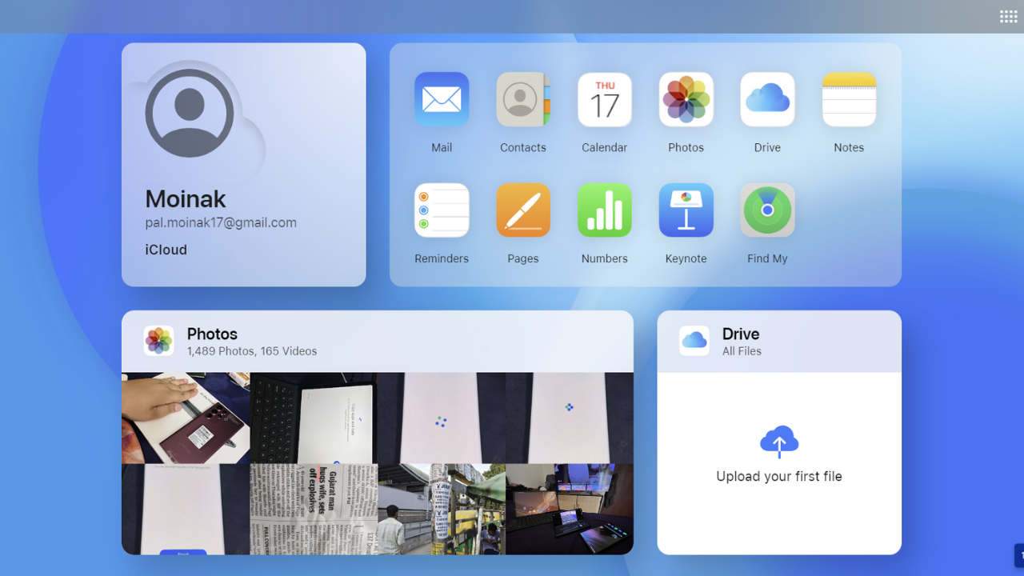Open All Files in the Drive widget
This screenshot has width=1024, height=576.
click(x=742, y=351)
